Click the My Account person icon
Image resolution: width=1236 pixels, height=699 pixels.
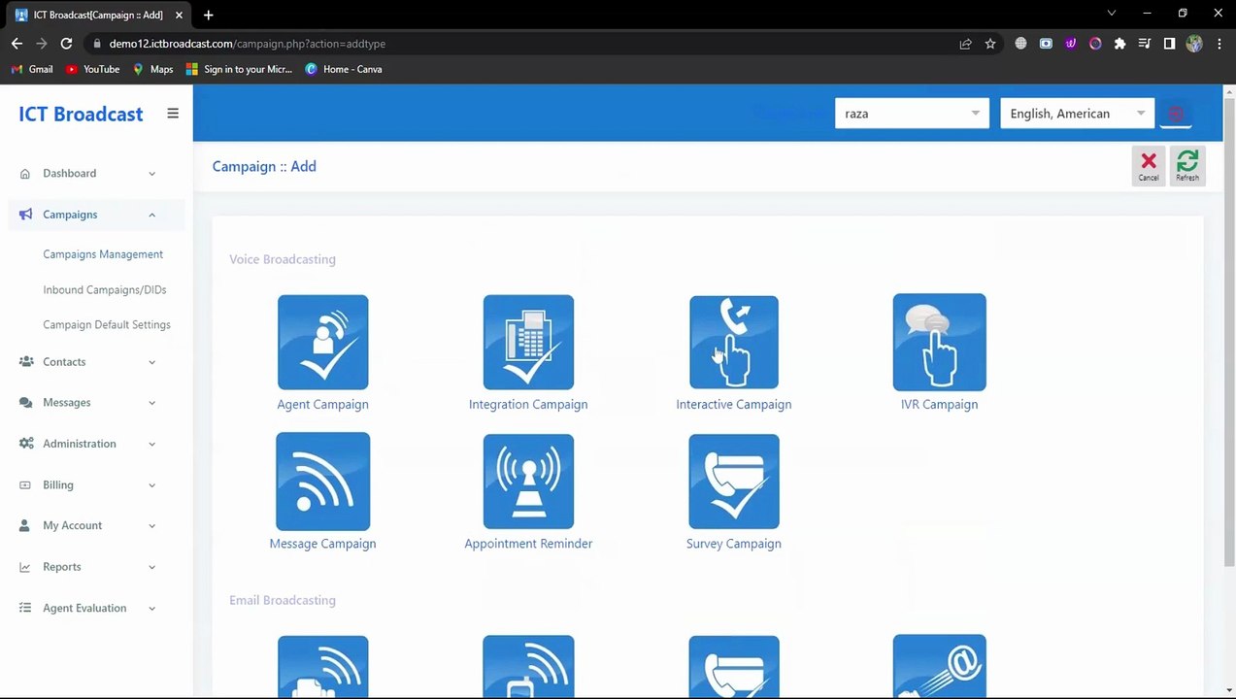point(25,525)
